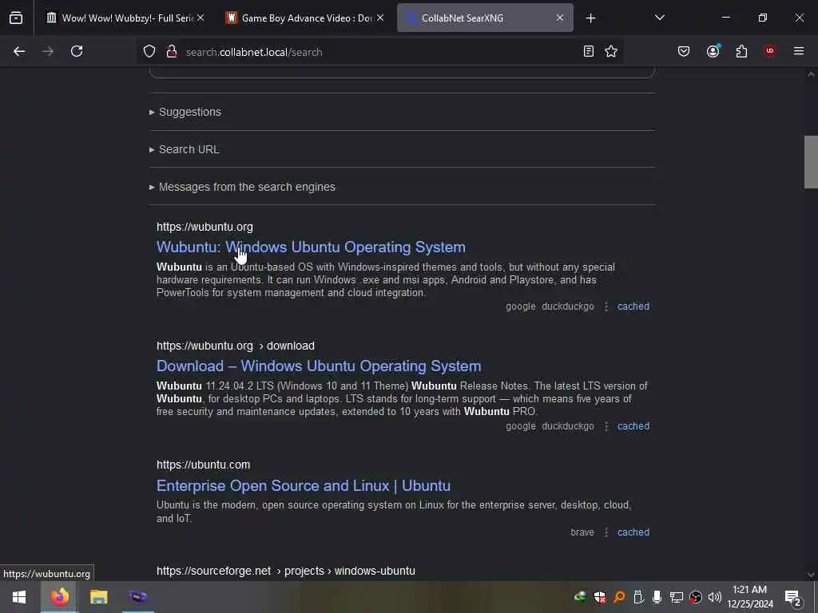This screenshot has width=818, height=613.
Task: Click the page vertical scrollbar thumb
Action: [x=811, y=161]
